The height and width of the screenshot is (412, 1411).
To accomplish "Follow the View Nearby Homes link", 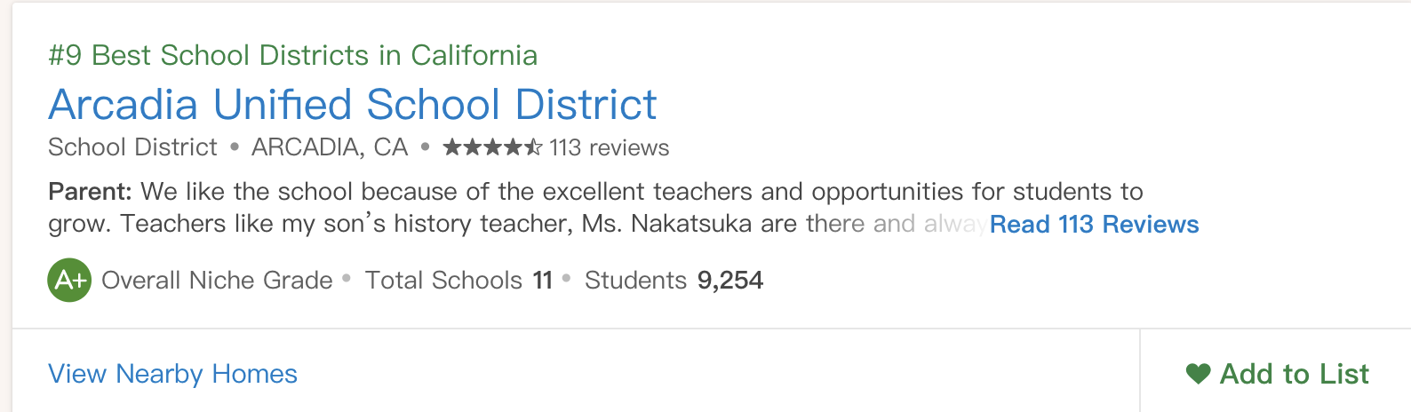I will pos(172,374).
